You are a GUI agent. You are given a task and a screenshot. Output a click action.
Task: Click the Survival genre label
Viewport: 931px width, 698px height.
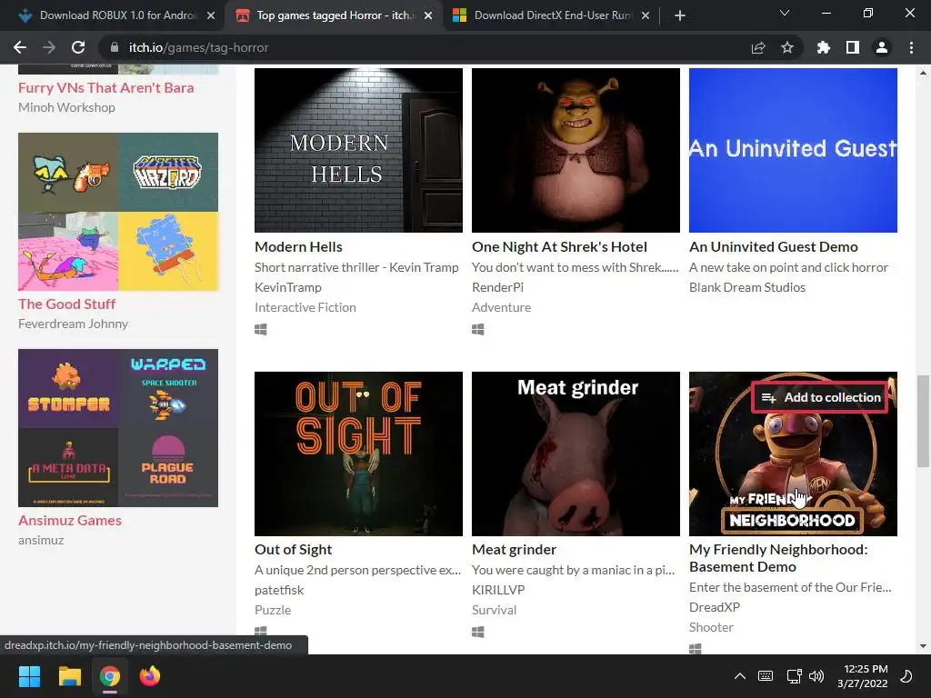494,610
